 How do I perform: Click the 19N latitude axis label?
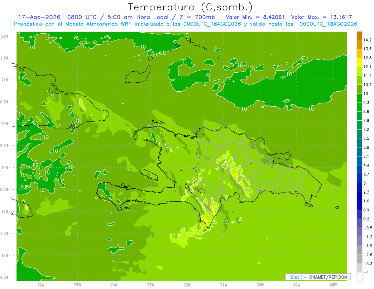click(x=5, y=167)
